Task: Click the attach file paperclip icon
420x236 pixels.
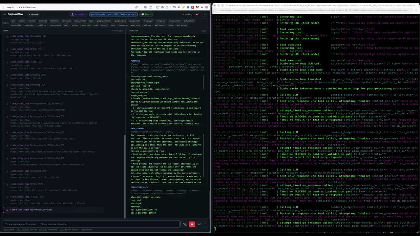Action: click(185, 225)
